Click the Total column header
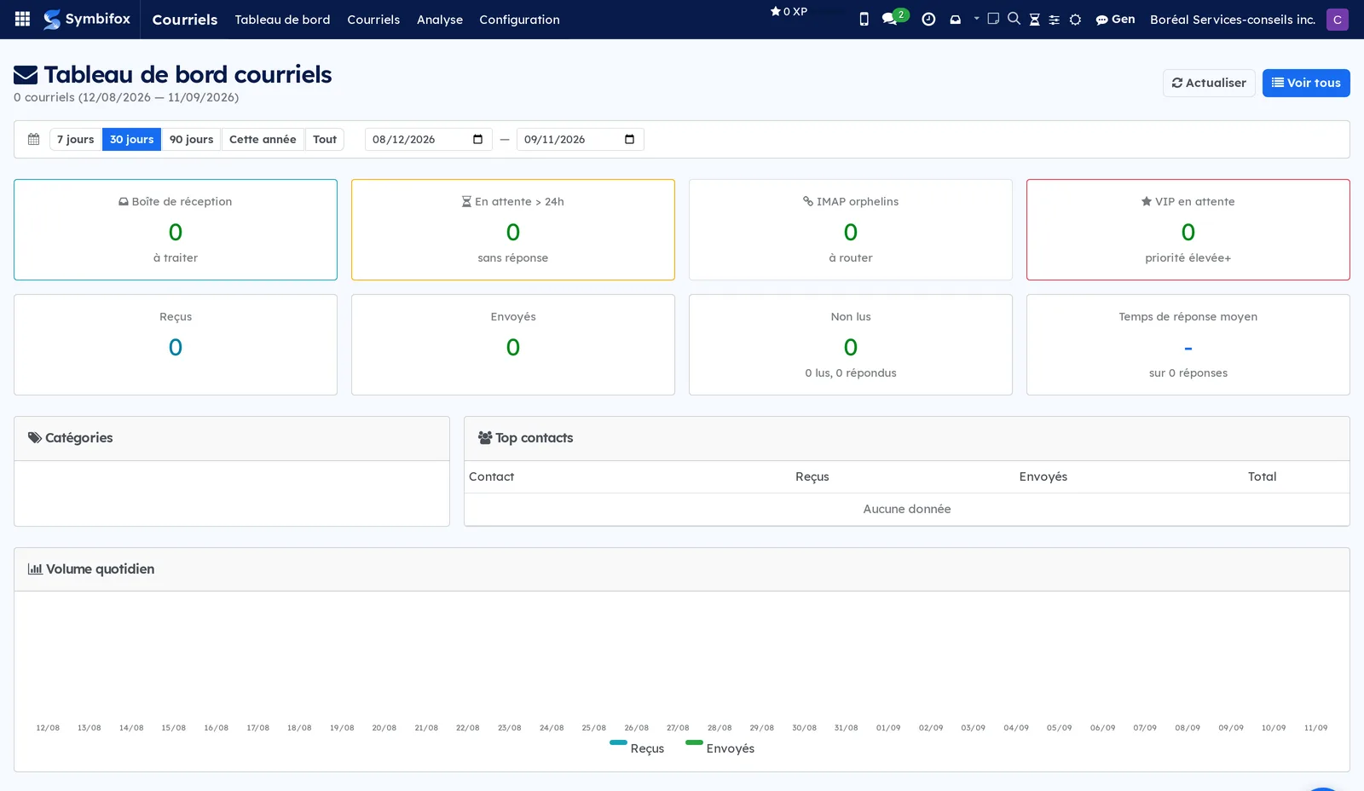This screenshot has width=1364, height=791. pos(1262,476)
